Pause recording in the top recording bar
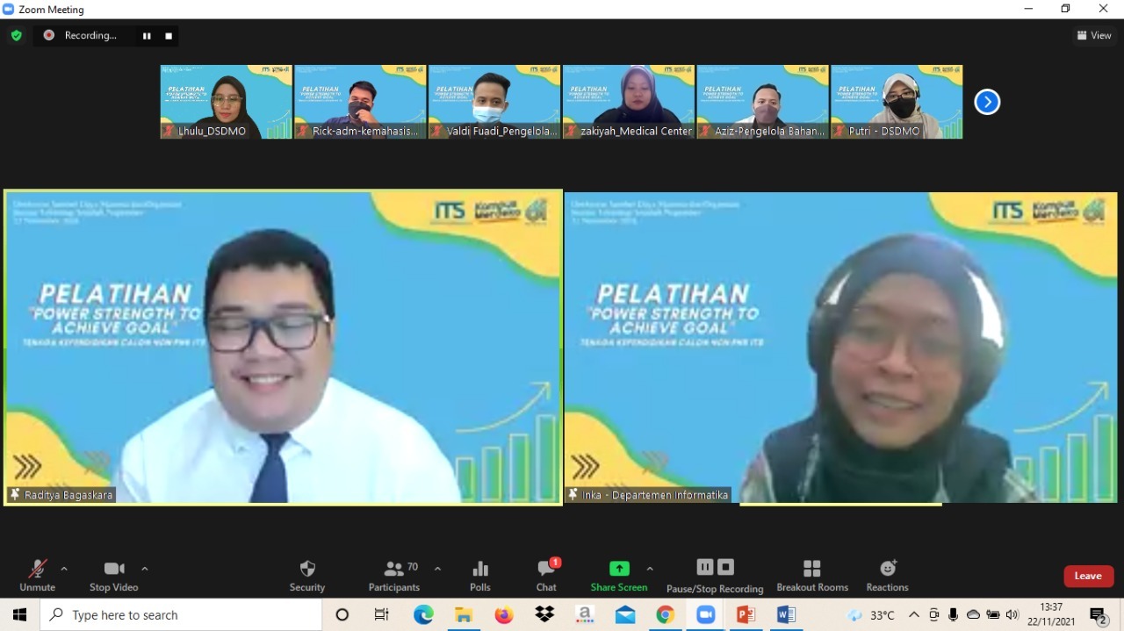The width and height of the screenshot is (1124, 631). (147, 36)
